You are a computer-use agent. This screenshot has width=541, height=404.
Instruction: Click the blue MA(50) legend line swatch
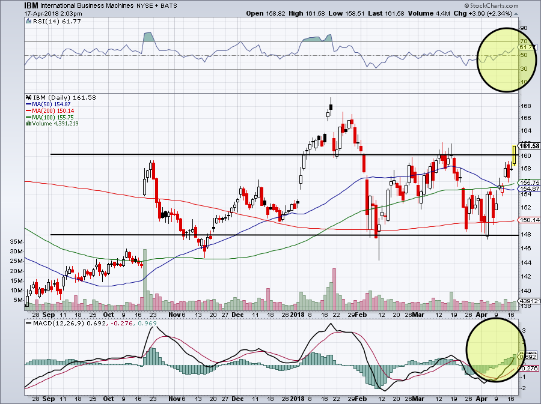[29, 104]
